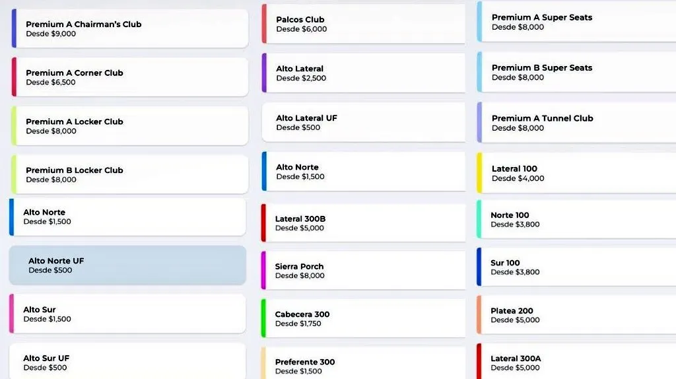Click the yellow color bar on Lateral 100
The width and height of the screenshot is (676, 379).
click(x=480, y=173)
